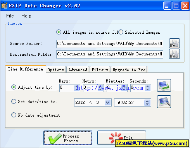The height and width of the screenshot is (148, 190).
Task: Switch to the Options tab
Action: (56, 70)
